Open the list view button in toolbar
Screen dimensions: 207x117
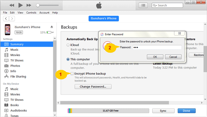click(143, 5)
